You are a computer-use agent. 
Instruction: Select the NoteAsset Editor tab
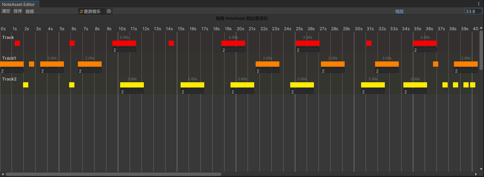(x=19, y=4)
